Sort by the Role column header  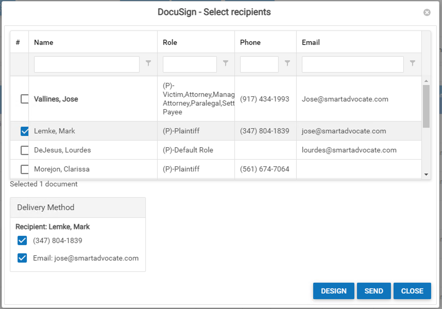170,42
